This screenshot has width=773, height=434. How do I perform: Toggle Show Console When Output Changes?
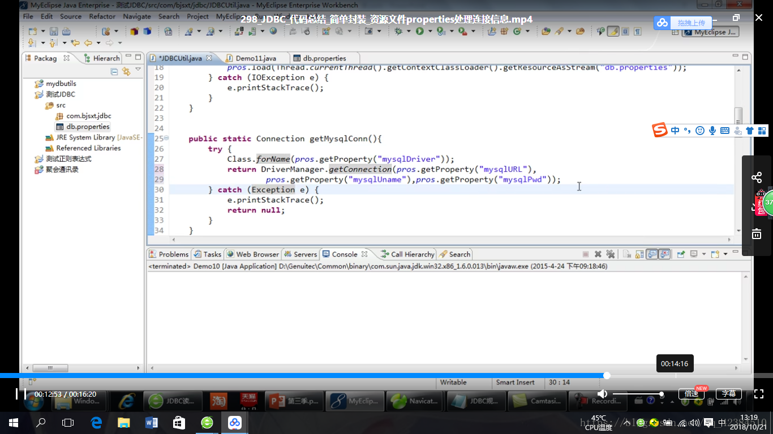pyautogui.click(x=652, y=254)
